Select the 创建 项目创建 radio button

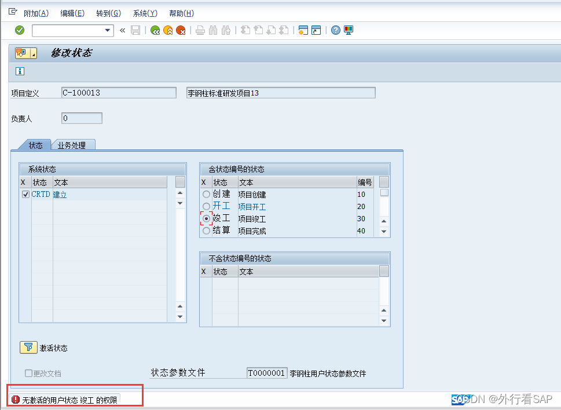click(207, 194)
